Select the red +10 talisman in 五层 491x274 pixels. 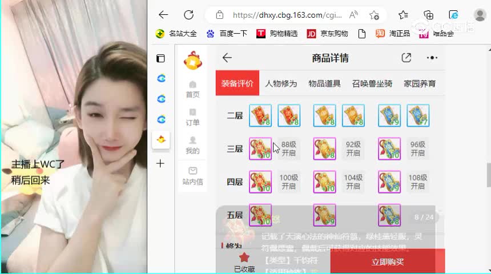[x=260, y=215]
